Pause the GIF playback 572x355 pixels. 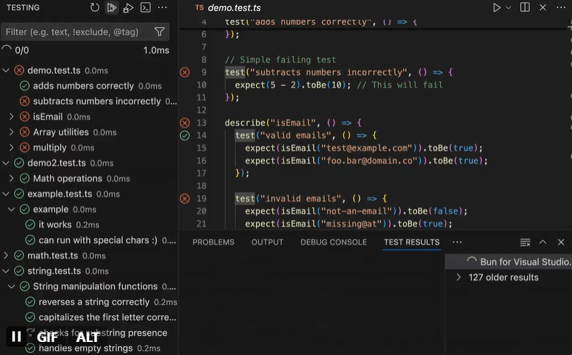pyautogui.click(x=16, y=336)
